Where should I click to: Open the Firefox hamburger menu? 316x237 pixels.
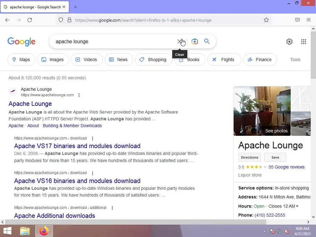pos(309,20)
